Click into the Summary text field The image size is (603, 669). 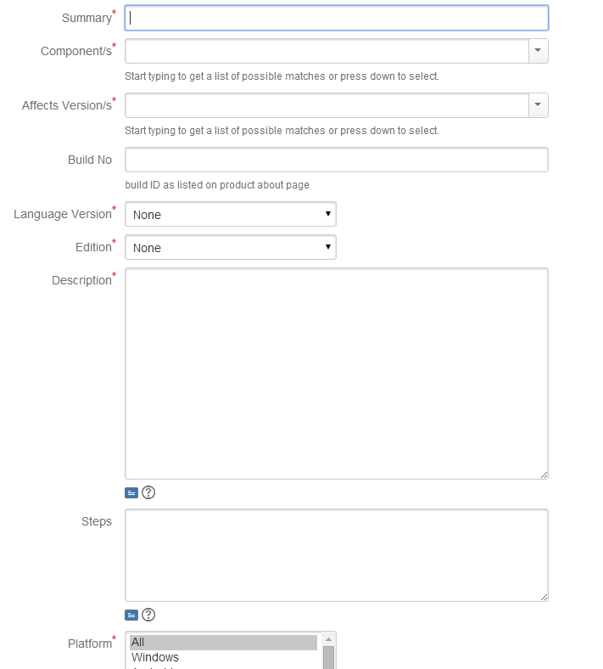click(x=337, y=18)
